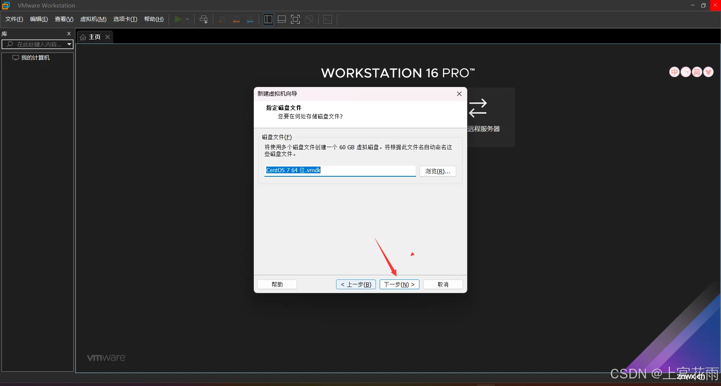
Task: Open the 帮助(H) menu
Action: (154, 19)
